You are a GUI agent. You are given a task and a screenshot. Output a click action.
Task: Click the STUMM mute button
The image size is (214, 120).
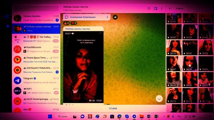pyautogui.click(x=113, y=108)
